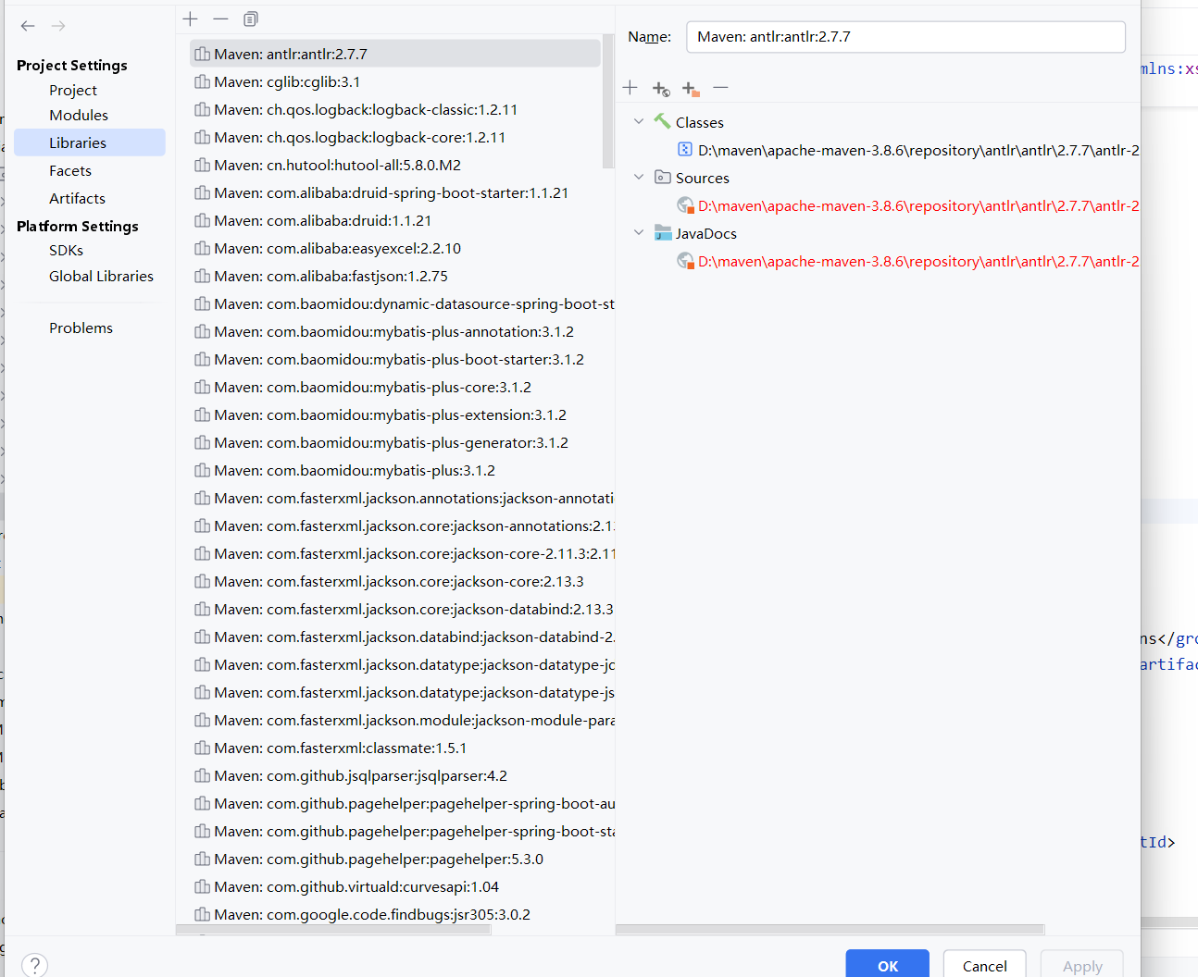Edit the library Name field

[x=905, y=37]
